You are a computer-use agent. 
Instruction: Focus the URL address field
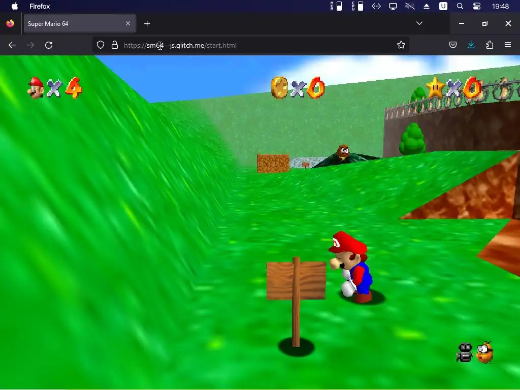[250, 45]
